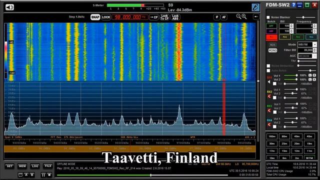Click the red 98.000.000 frequency display
The image size is (320, 180).
coord(130,17)
